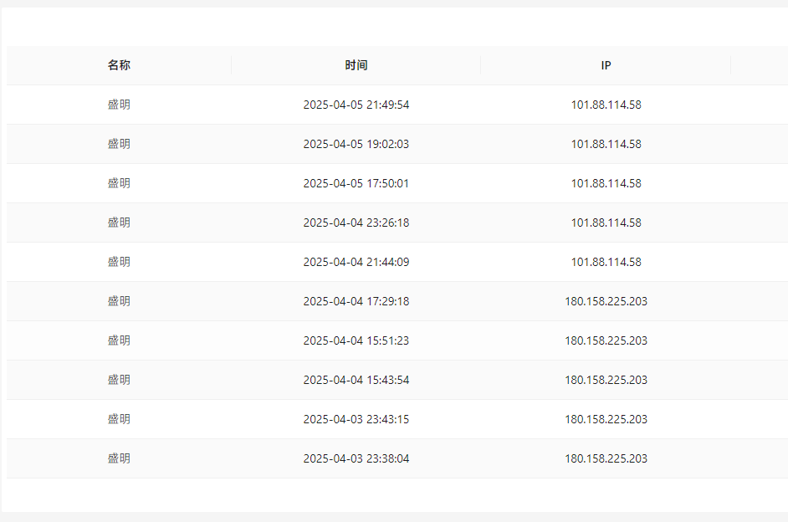Select the timestamp 2025-04-04 15:43:54 cell
Image resolution: width=788 pixels, height=522 pixels.
tap(356, 380)
